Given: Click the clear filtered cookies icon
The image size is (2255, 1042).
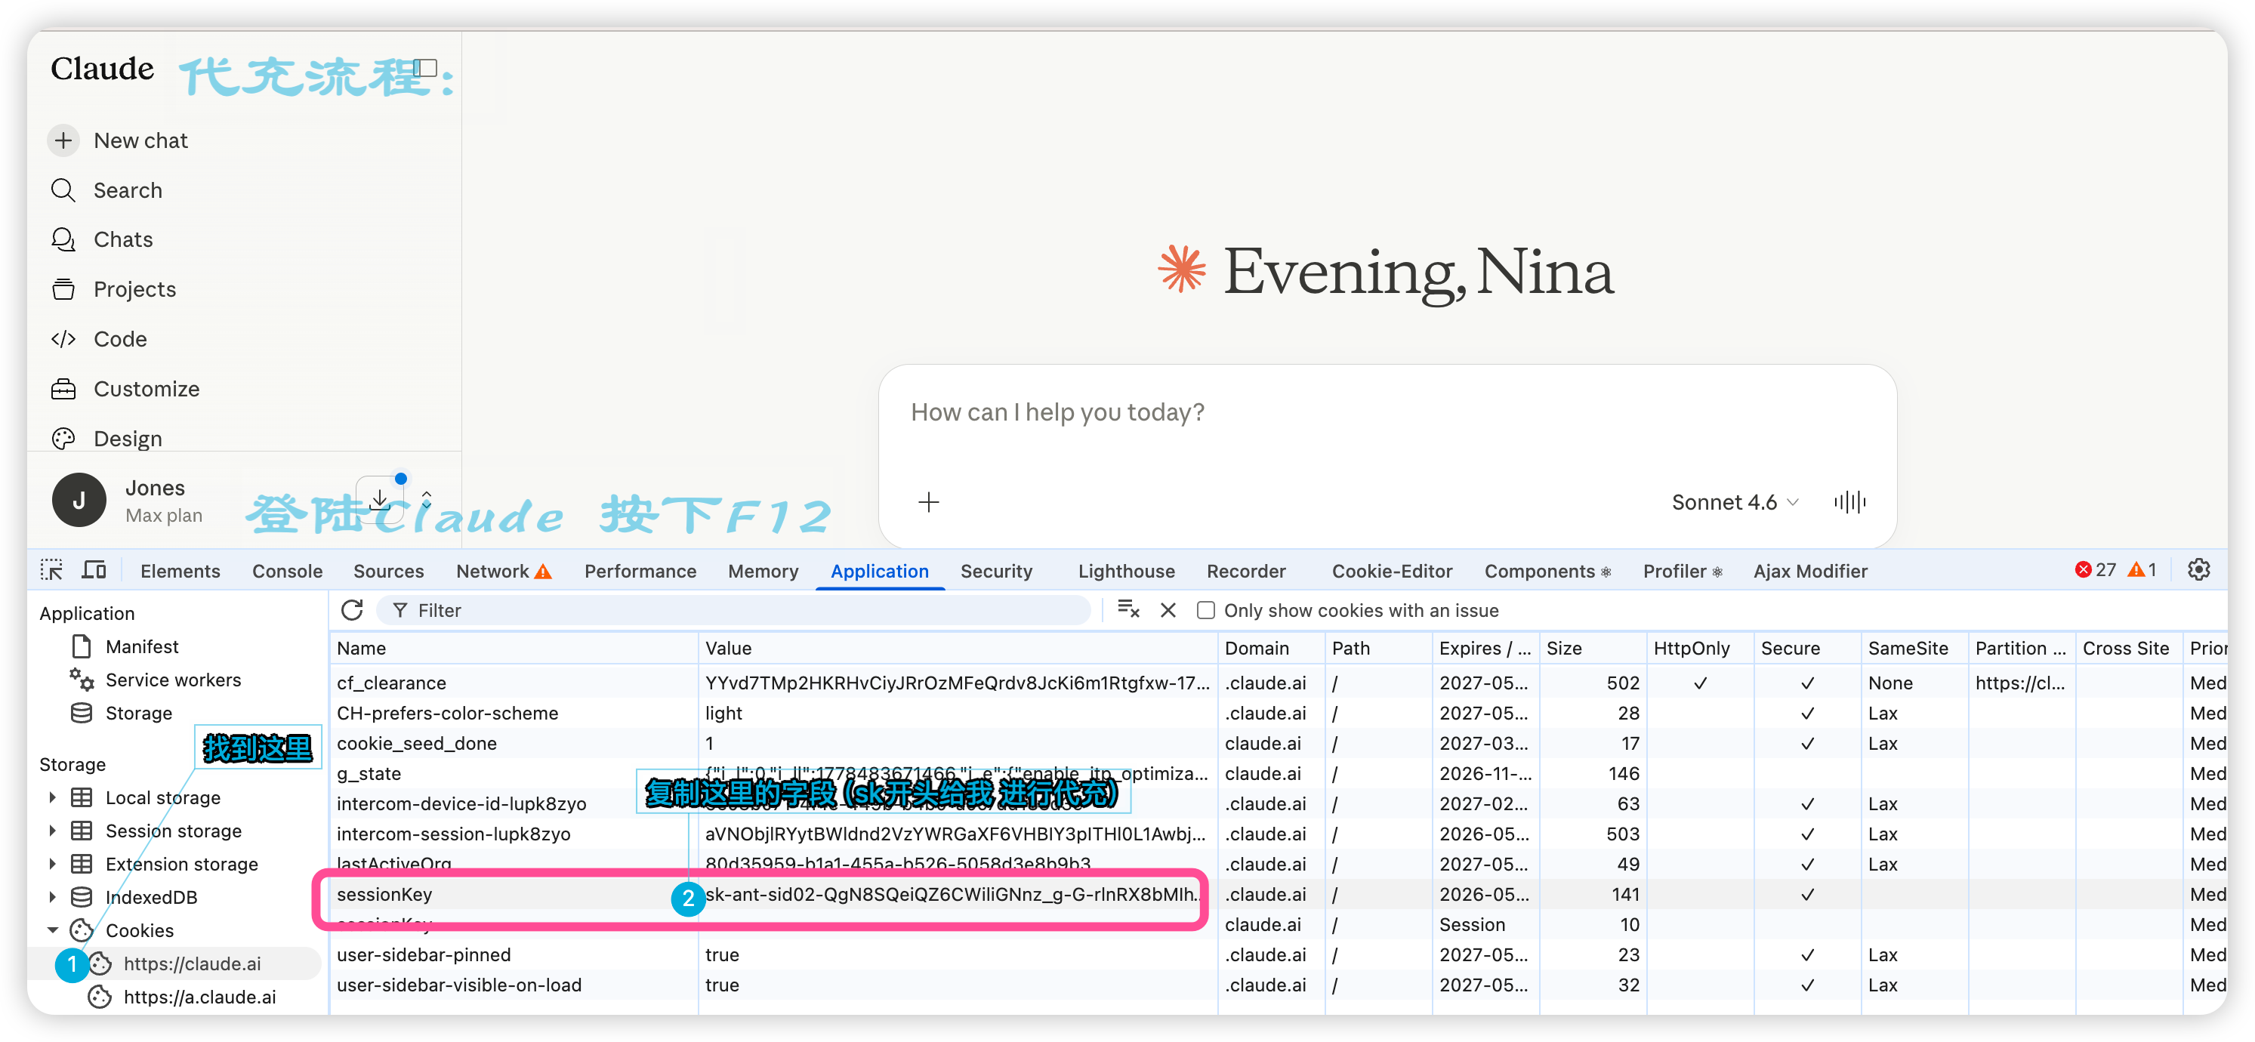Looking at the screenshot, I should tap(1128, 610).
